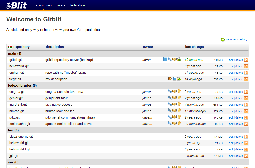Click the docs book icon for gitblit.git
The image size is (255, 168).
[165, 60]
